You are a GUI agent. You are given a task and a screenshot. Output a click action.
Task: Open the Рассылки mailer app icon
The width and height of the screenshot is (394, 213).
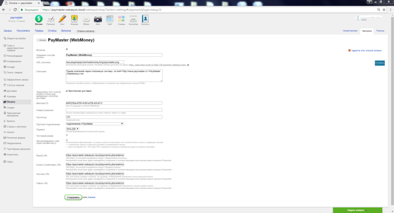[50, 20]
